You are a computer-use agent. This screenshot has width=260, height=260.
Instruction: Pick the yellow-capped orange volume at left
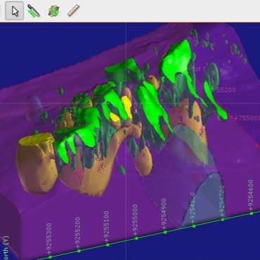(36, 162)
